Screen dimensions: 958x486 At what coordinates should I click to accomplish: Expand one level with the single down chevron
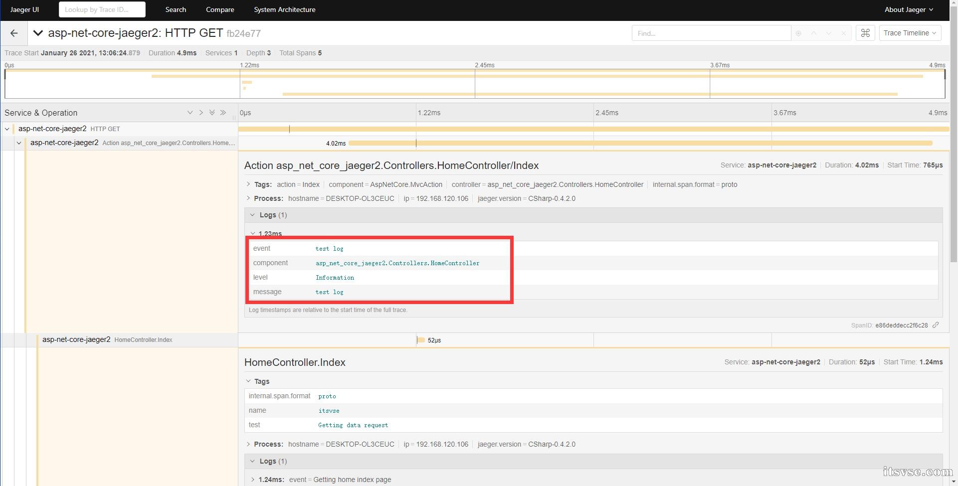click(x=190, y=113)
